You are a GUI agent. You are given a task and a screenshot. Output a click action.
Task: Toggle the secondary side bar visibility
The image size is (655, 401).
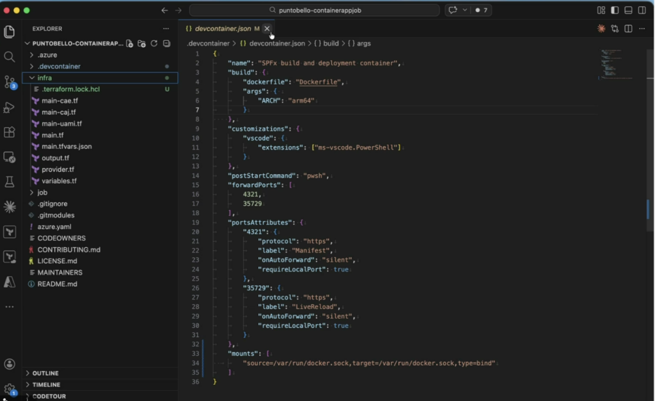click(x=642, y=10)
